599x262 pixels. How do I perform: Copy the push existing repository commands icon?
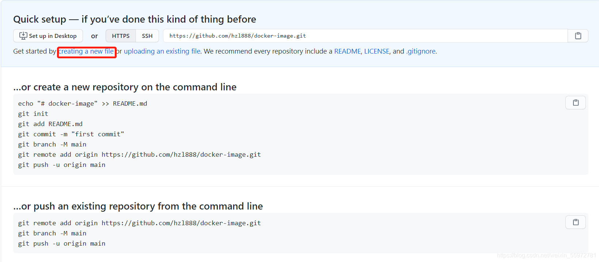pyautogui.click(x=576, y=222)
